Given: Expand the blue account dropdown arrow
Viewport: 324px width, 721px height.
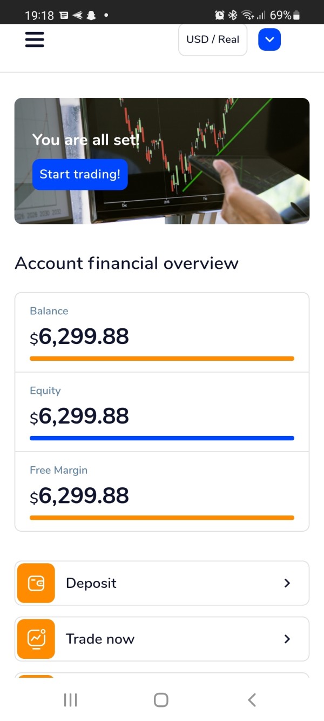Looking at the screenshot, I should (x=269, y=39).
